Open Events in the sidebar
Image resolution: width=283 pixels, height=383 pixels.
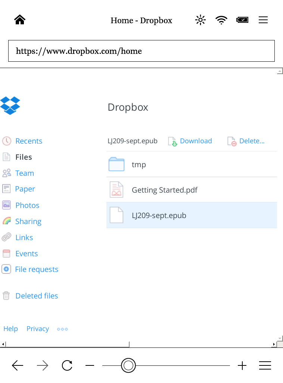click(27, 254)
